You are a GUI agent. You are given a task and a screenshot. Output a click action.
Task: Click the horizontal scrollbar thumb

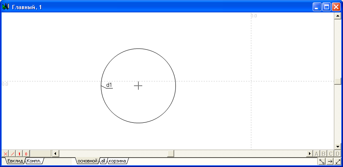pyautogui.click(x=171, y=154)
